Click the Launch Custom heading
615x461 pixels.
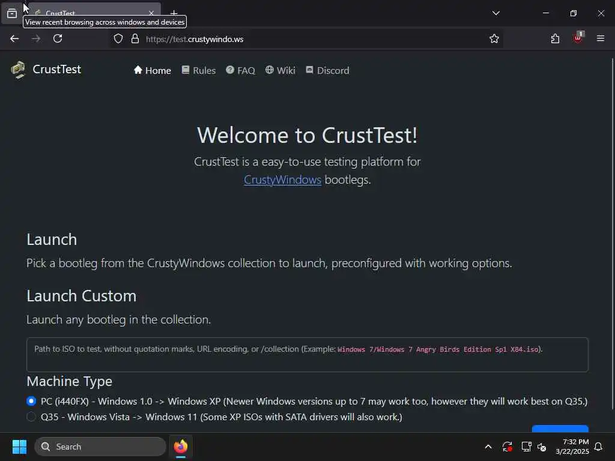click(x=82, y=296)
